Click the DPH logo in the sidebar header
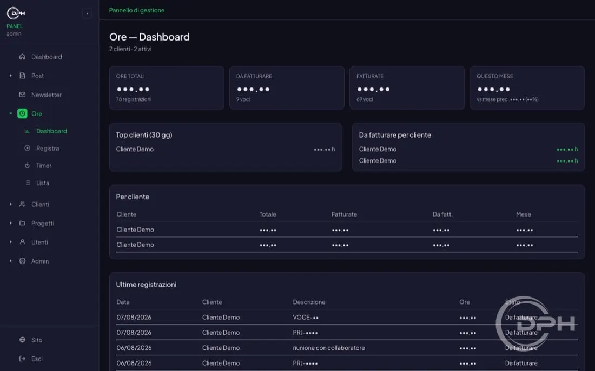 pyautogui.click(x=16, y=14)
